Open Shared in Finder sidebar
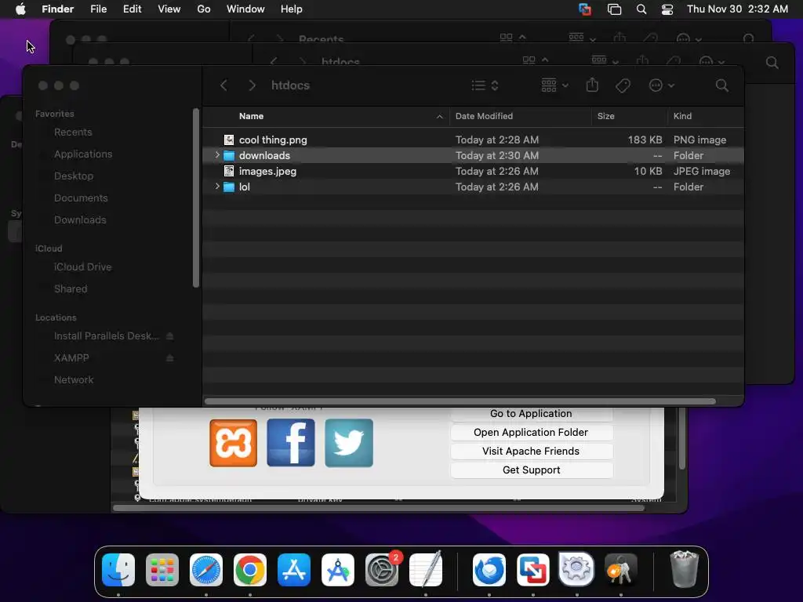The height and width of the screenshot is (602, 803). pyautogui.click(x=71, y=289)
